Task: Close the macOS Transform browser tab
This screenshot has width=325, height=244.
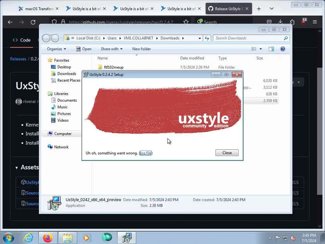Action: tap(57, 9)
